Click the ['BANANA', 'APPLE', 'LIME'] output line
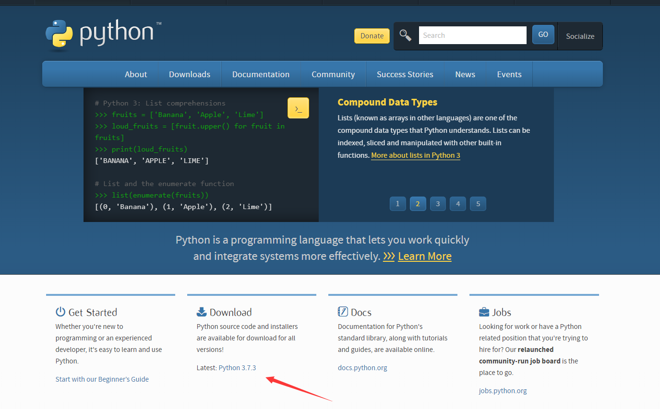 pos(152,161)
